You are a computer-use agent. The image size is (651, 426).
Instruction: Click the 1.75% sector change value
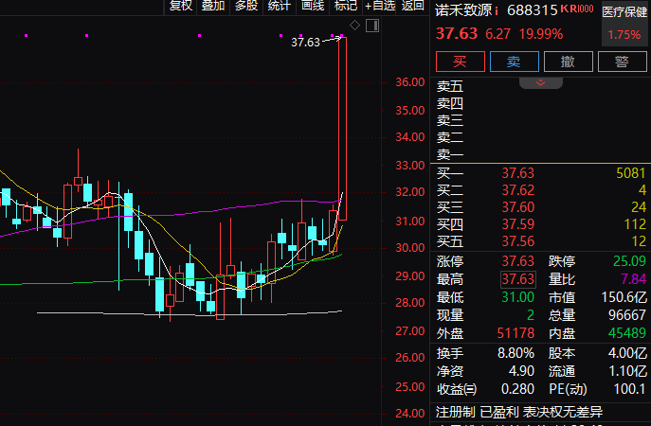pos(624,34)
